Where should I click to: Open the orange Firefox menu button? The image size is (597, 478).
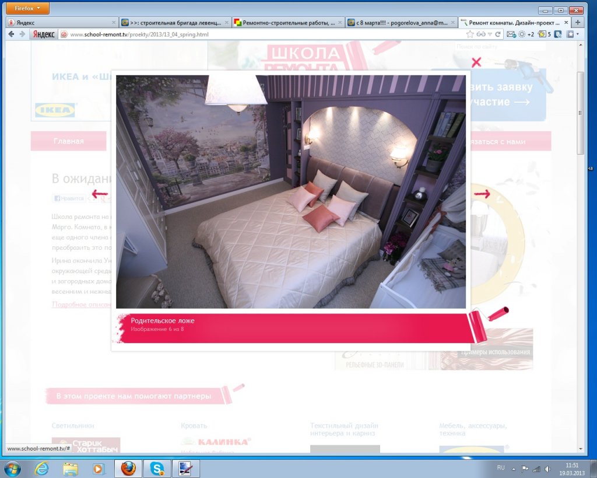coord(27,8)
